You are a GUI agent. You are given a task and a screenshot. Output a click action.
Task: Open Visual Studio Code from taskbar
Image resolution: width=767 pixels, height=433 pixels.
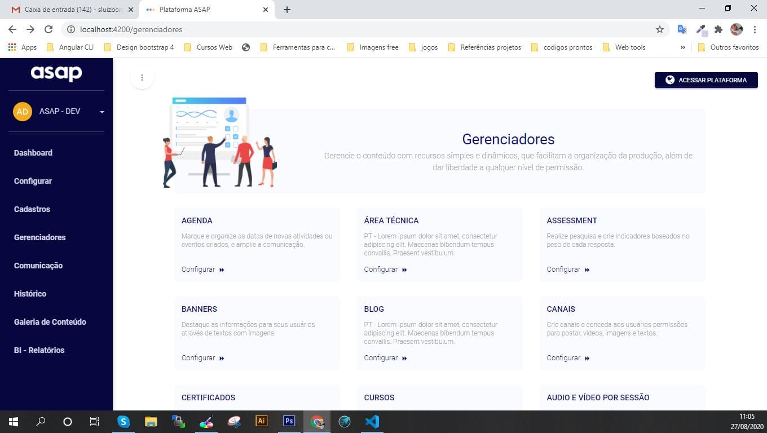click(372, 422)
